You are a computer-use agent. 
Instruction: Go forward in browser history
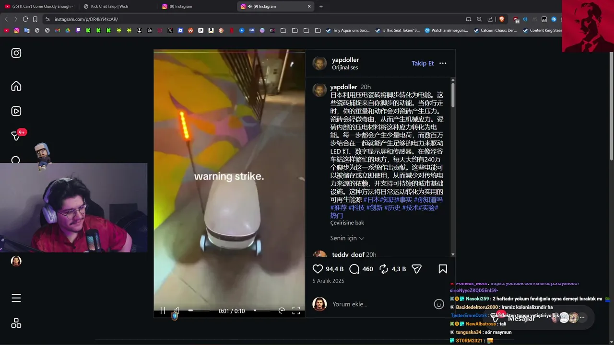[16, 19]
